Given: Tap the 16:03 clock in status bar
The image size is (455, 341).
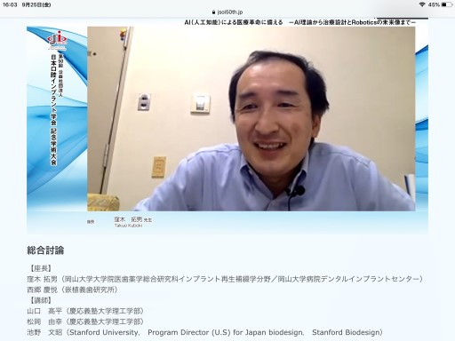Looking at the screenshot, I should pos(10,4).
